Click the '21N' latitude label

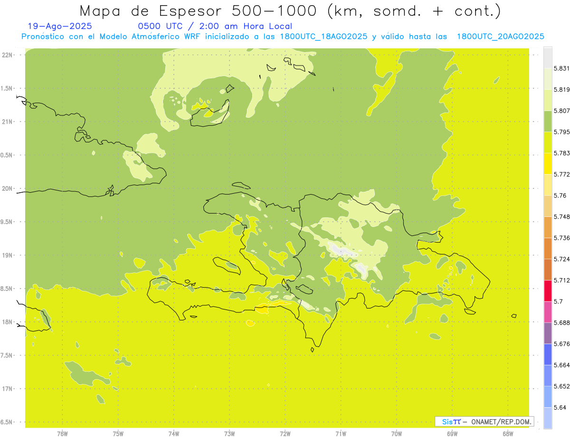click(x=8, y=122)
